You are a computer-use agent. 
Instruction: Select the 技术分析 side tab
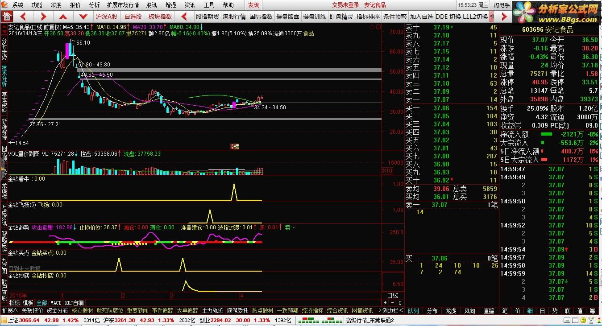point(4,76)
